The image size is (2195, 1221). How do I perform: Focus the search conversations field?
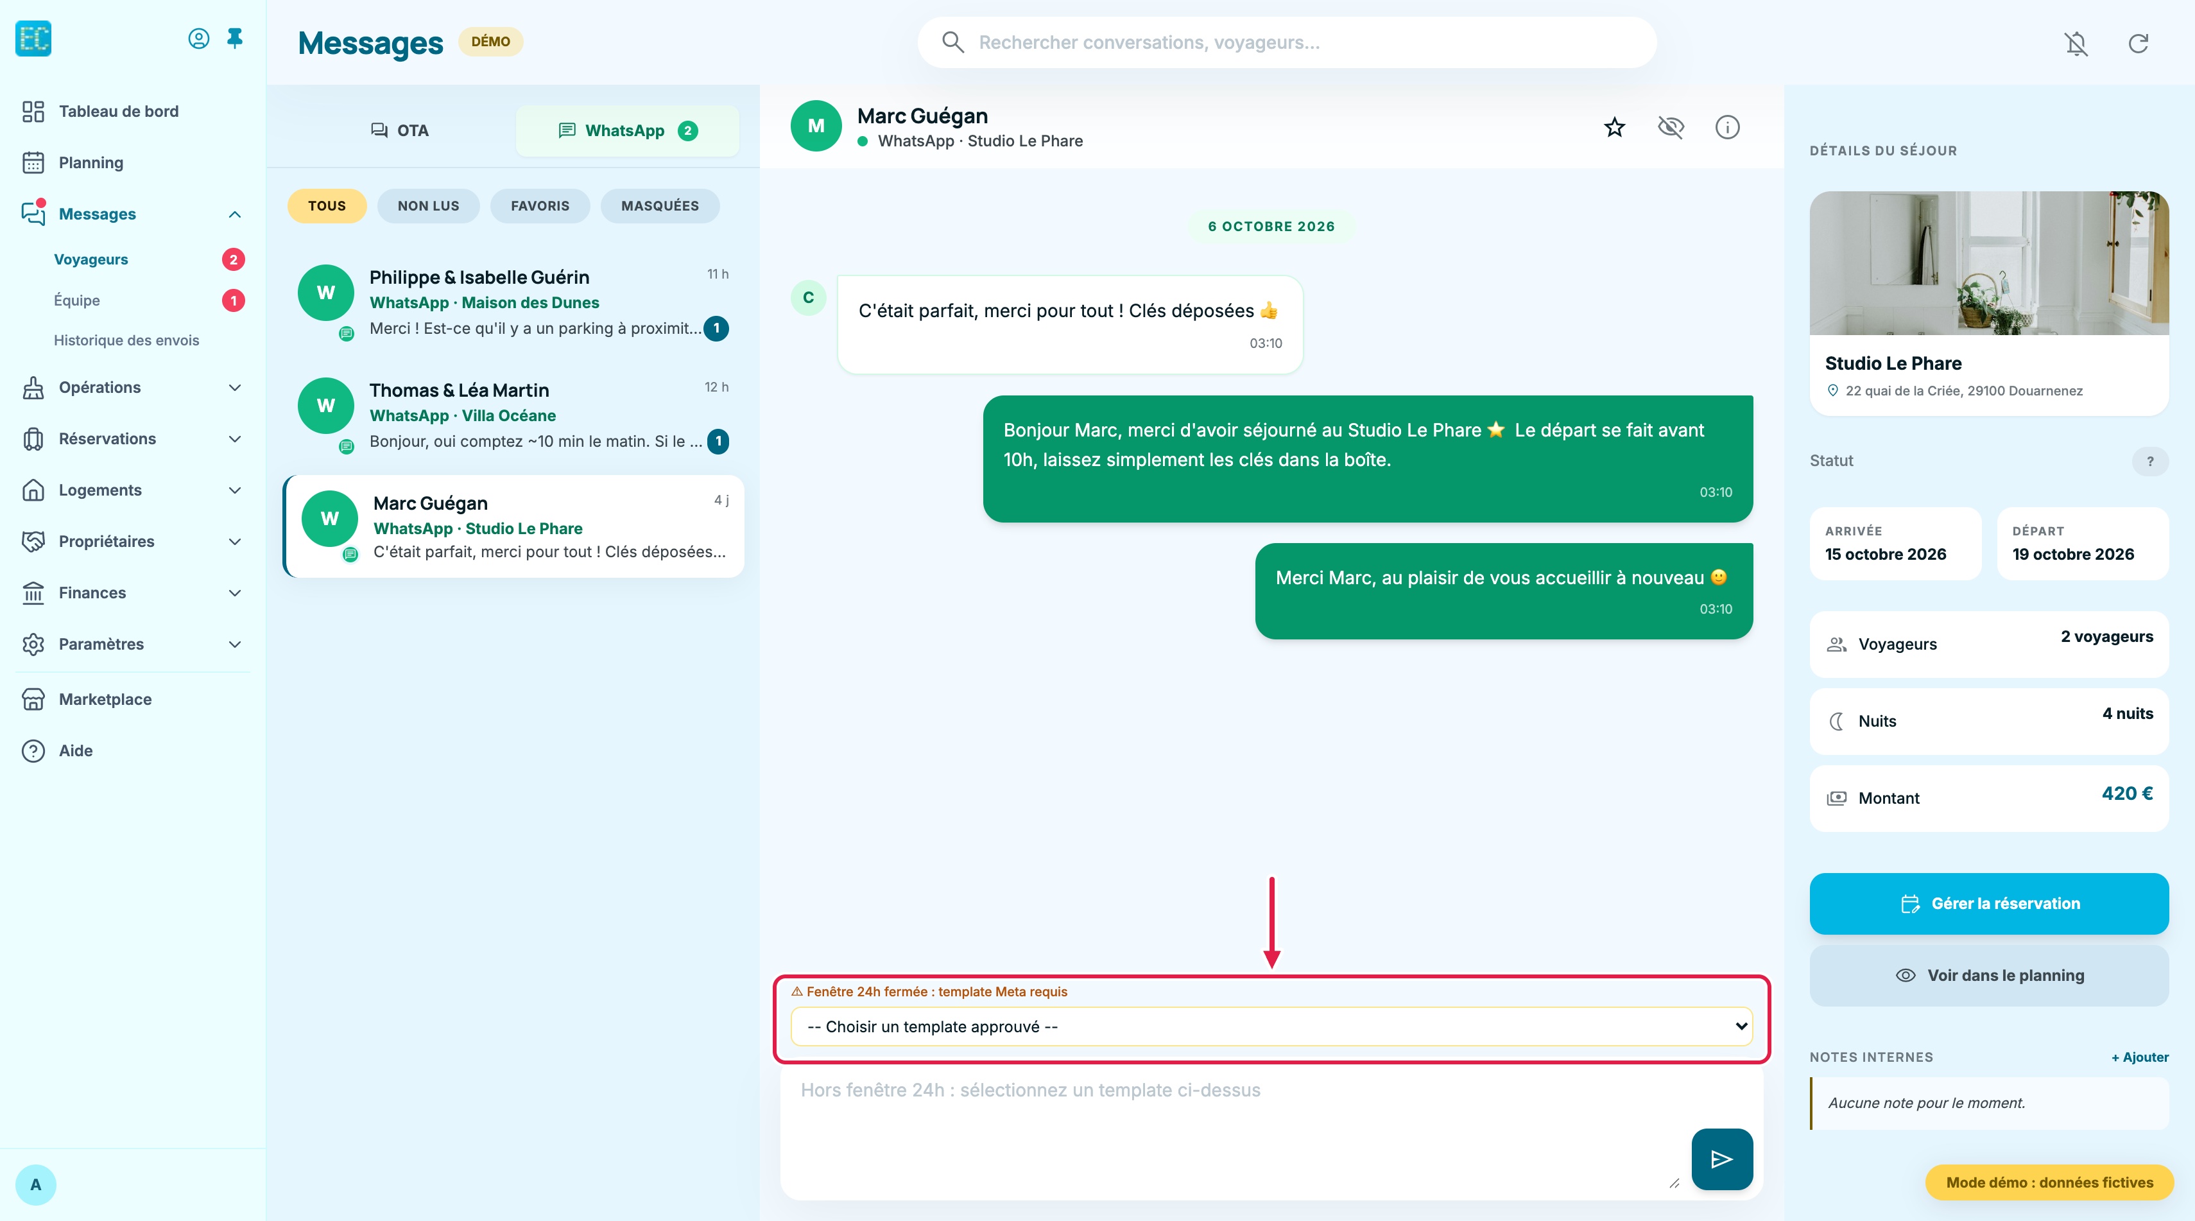point(1287,42)
